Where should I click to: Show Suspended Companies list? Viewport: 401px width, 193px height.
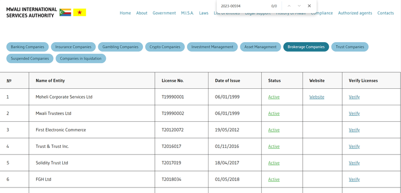tap(30, 58)
